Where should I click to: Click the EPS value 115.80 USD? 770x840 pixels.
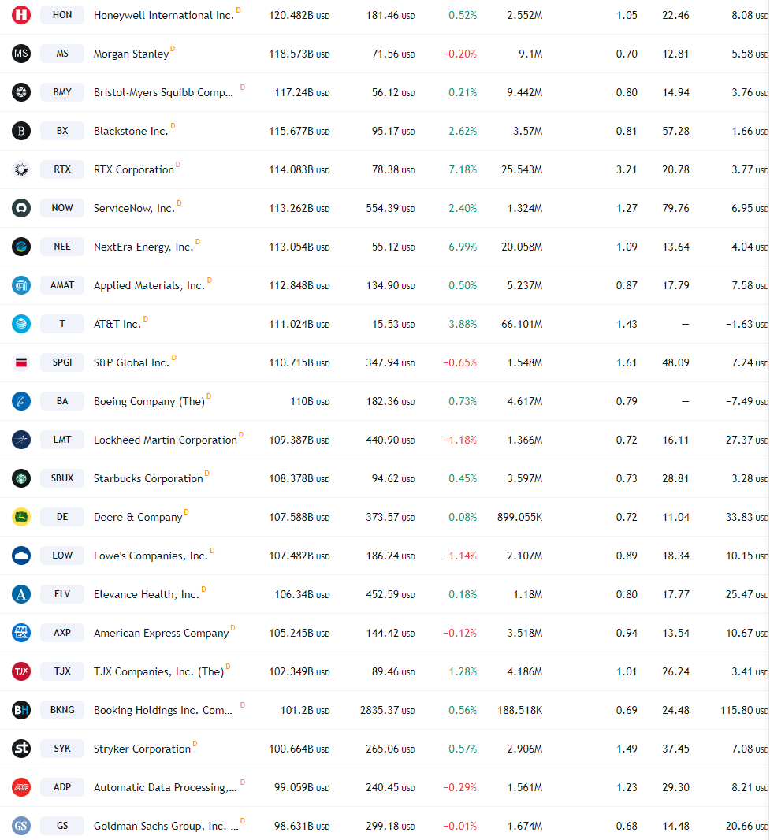pos(744,709)
